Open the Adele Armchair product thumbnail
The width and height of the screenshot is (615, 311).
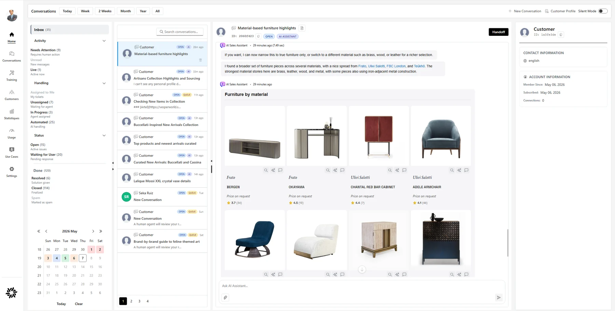441,136
